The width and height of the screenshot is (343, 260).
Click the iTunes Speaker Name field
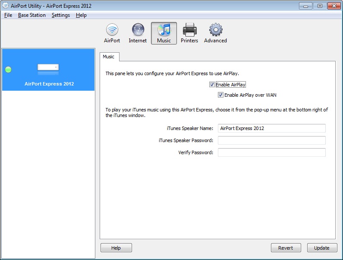[272, 128]
